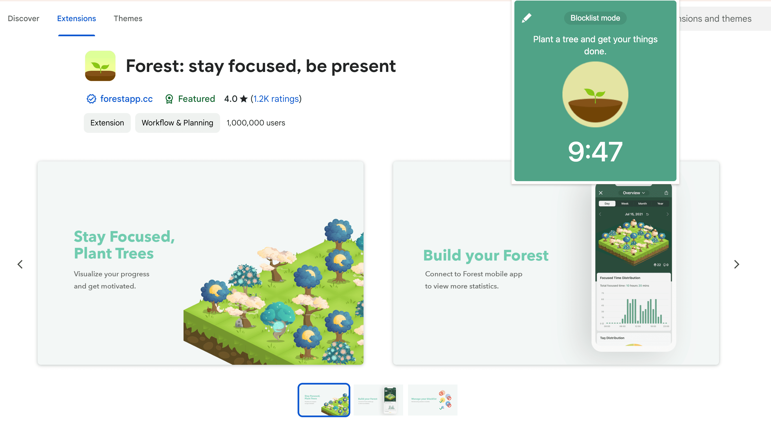Scroll the timer countdown display

coord(595,152)
